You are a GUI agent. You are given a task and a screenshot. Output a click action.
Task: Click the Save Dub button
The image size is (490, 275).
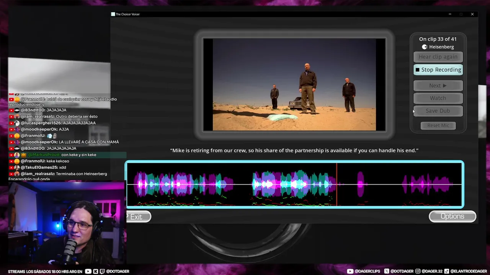(438, 111)
